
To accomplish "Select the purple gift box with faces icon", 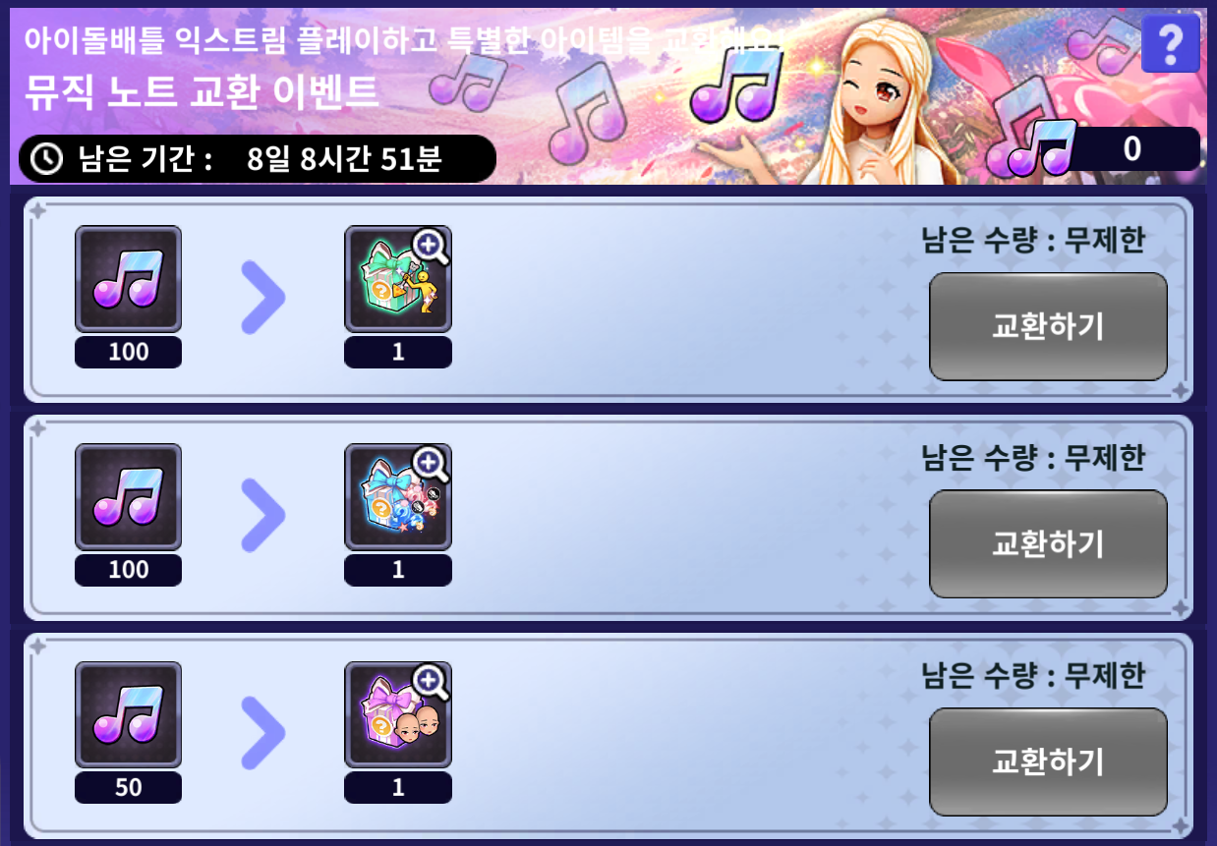I will (x=398, y=715).
